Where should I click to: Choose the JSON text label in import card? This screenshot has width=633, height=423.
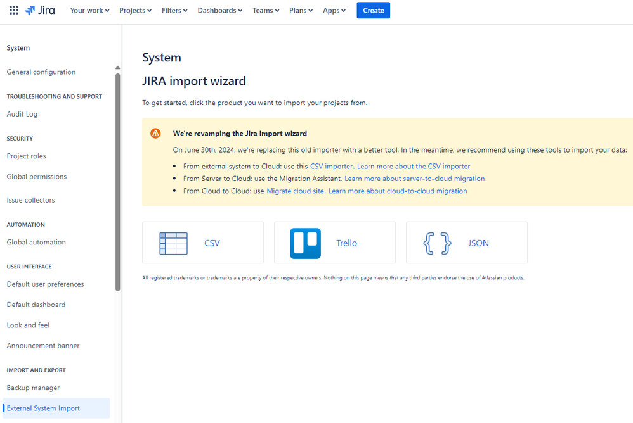pyautogui.click(x=478, y=243)
